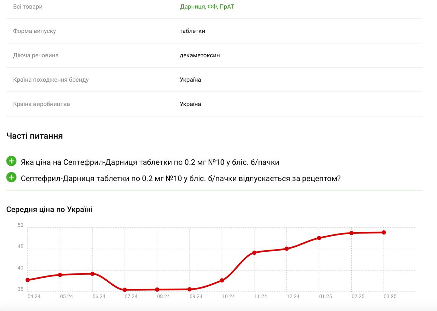Select the 09.24 chart data point
The height and width of the screenshot is (311, 437).
click(x=189, y=289)
